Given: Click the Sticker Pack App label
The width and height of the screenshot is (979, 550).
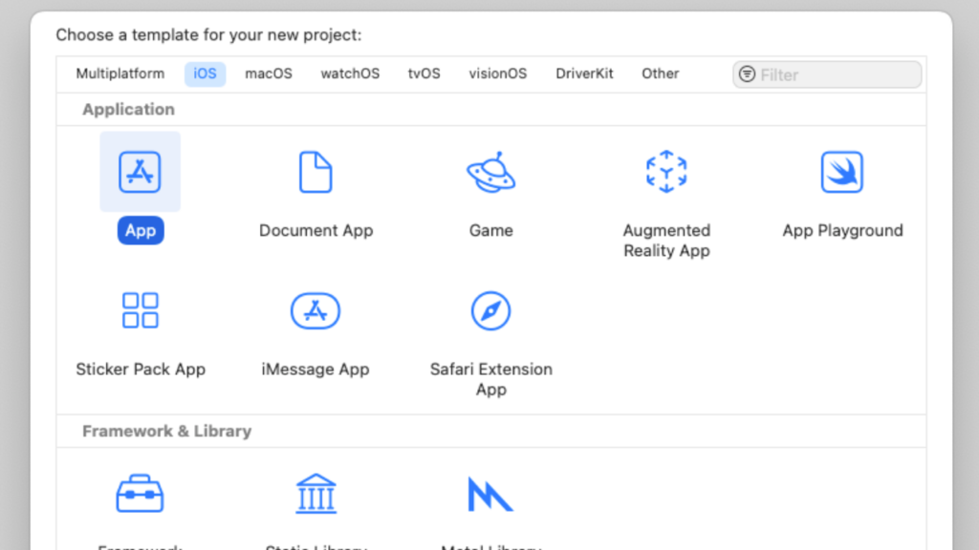Looking at the screenshot, I should pos(141,370).
